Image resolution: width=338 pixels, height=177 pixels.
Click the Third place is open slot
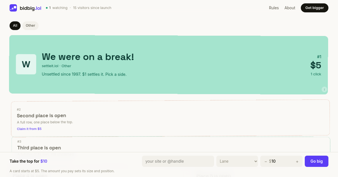point(171,144)
